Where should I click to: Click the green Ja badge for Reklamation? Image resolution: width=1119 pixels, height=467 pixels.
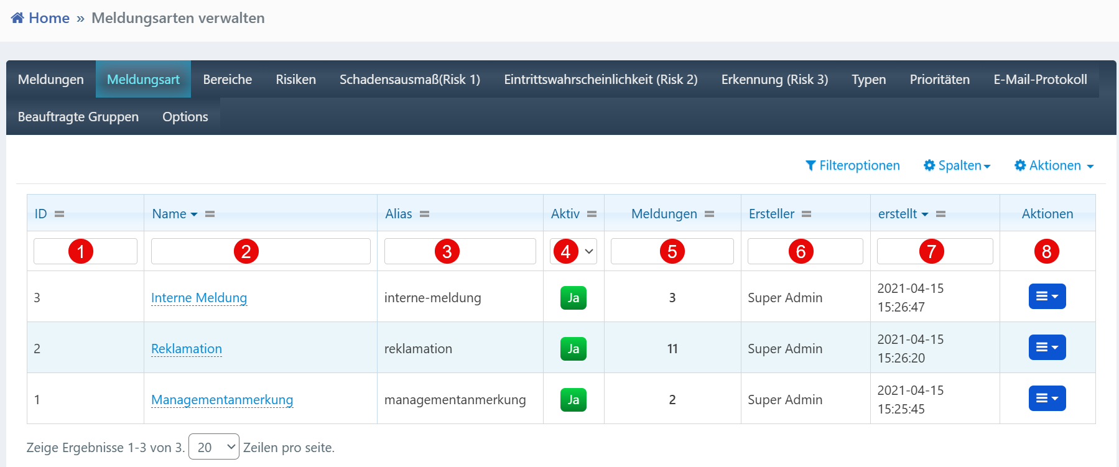click(573, 349)
